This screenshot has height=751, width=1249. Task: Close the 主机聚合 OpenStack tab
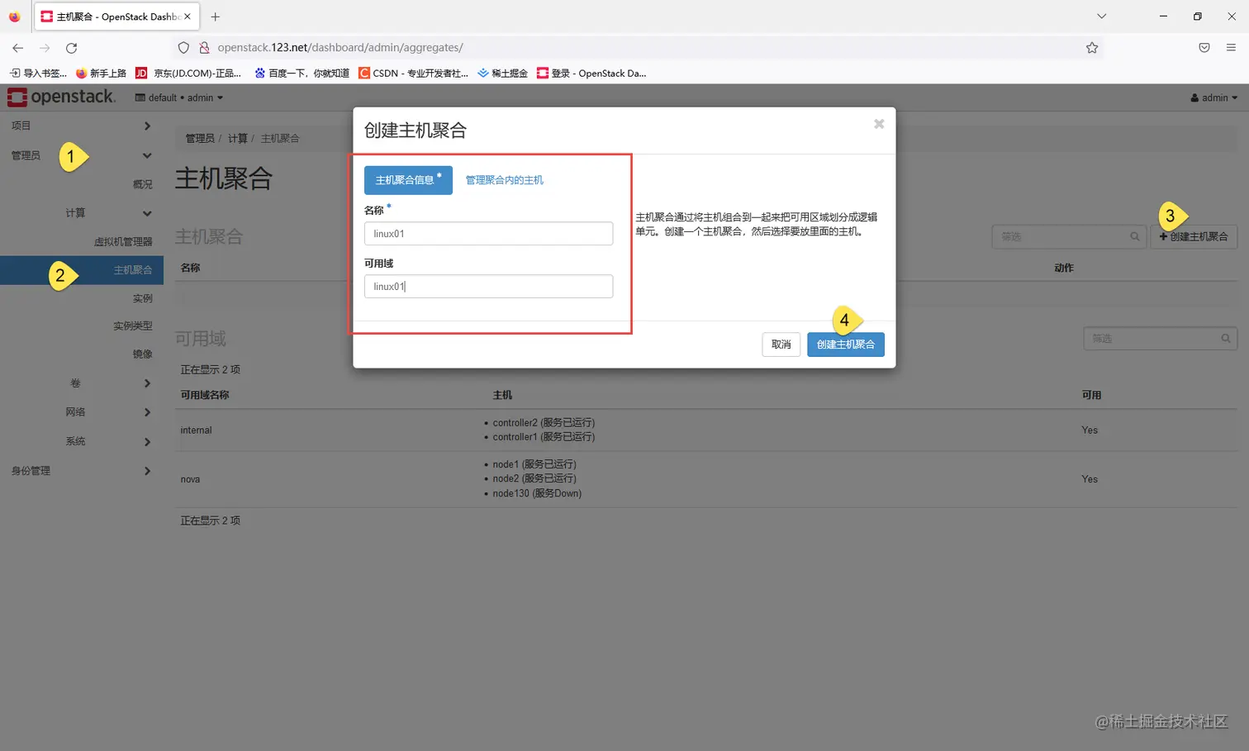click(x=188, y=17)
